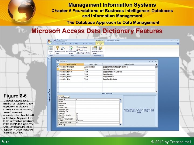Open the External Data ribbon tab

click(75, 44)
